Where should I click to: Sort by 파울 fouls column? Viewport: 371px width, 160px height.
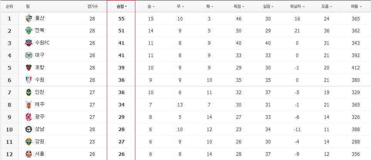coord(356,7)
